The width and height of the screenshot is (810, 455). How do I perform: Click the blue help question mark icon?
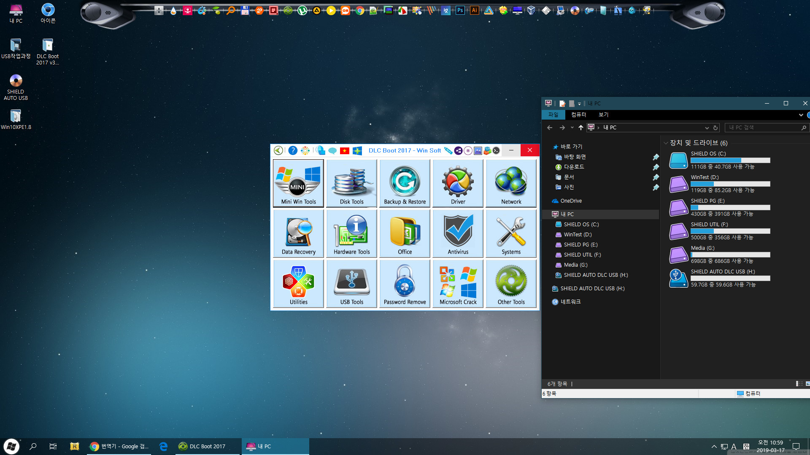(x=292, y=150)
